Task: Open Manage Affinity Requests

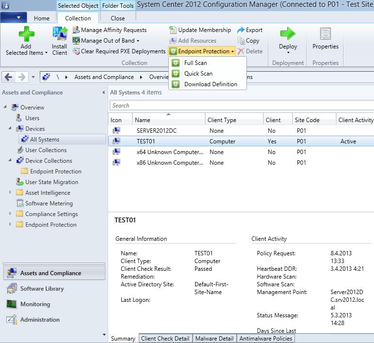Action: point(110,30)
